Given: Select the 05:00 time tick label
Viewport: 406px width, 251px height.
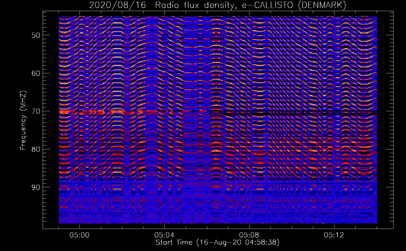Looking at the screenshot, I should coord(80,235).
